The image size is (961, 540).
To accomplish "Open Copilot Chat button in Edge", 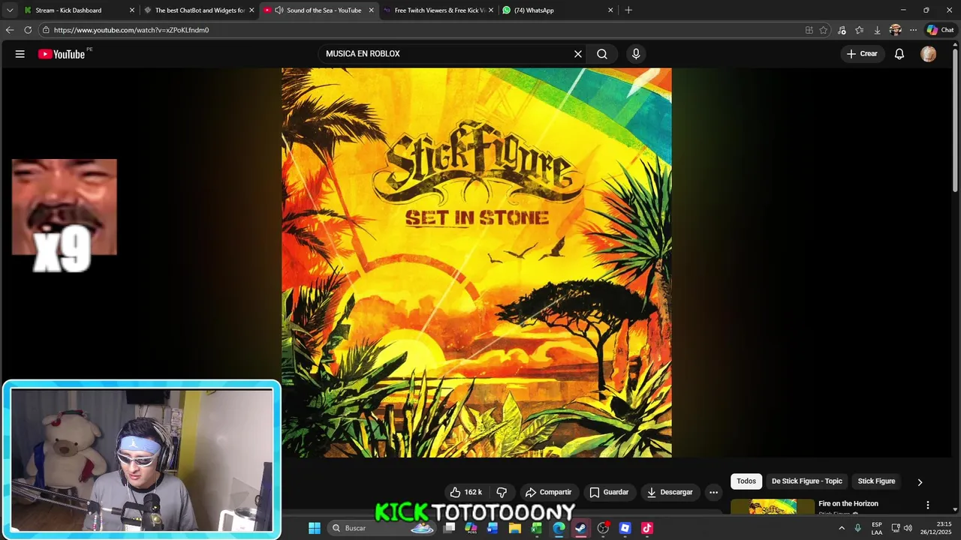I will pyautogui.click(x=940, y=30).
